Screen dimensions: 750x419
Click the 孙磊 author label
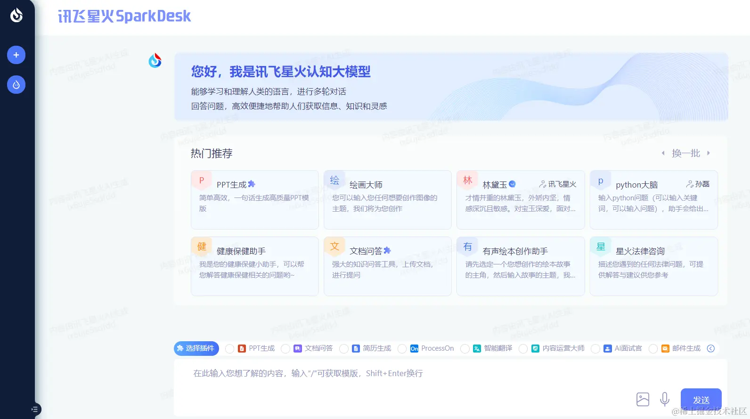[698, 184]
